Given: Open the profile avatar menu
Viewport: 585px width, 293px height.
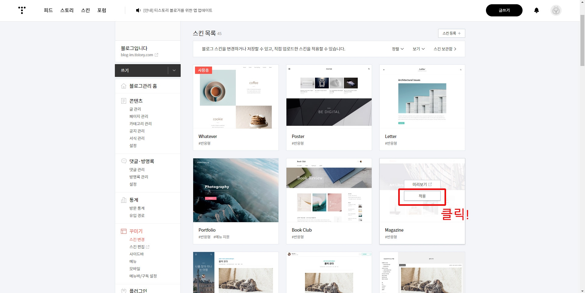Looking at the screenshot, I should coord(556,10).
